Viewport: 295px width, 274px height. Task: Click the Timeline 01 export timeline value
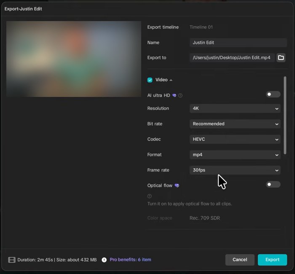point(201,27)
